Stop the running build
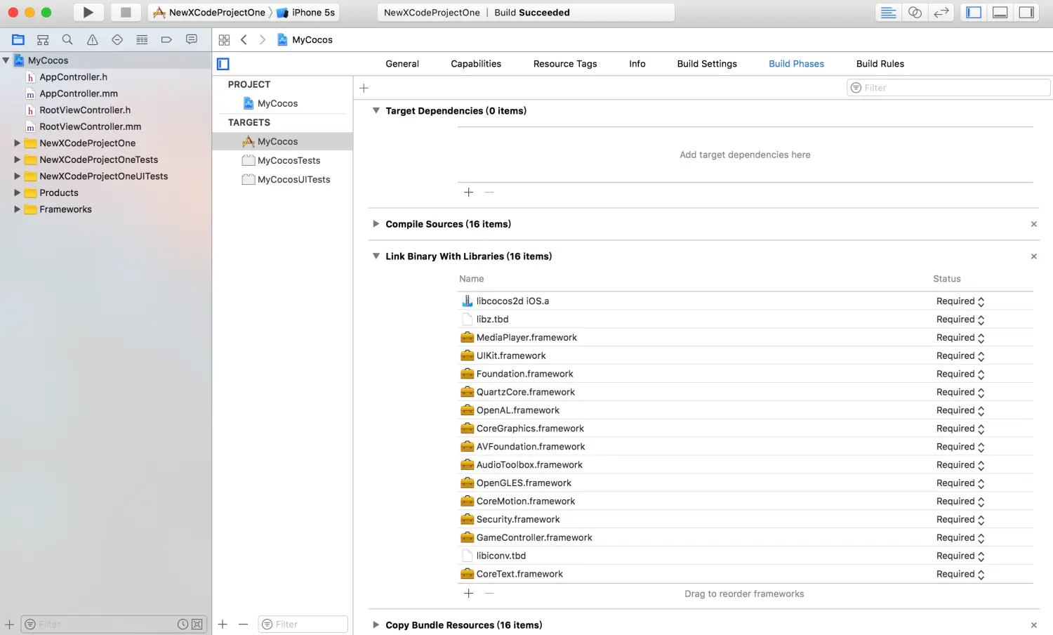Screen dimensions: 1053x635 (126, 13)
